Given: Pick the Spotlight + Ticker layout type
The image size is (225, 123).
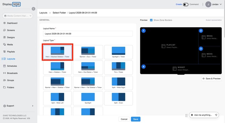Looking at the screenshot, I should coord(119,52).
